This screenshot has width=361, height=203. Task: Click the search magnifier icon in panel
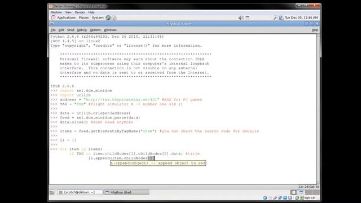click(275, 17)
